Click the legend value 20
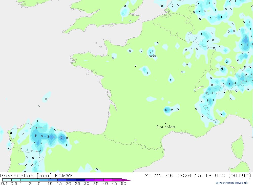 [x=68, y=183]
